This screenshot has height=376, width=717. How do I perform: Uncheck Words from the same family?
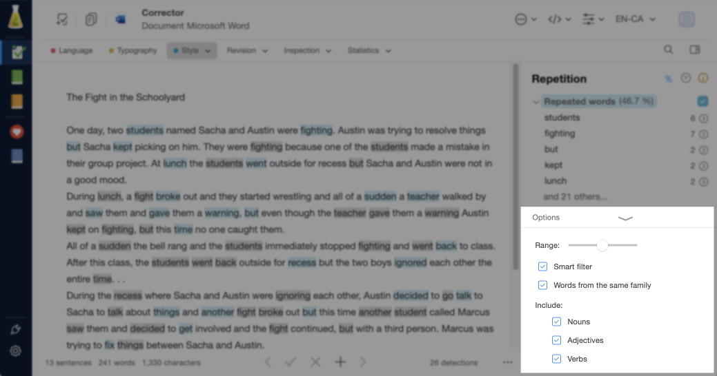tap(543, 285)
